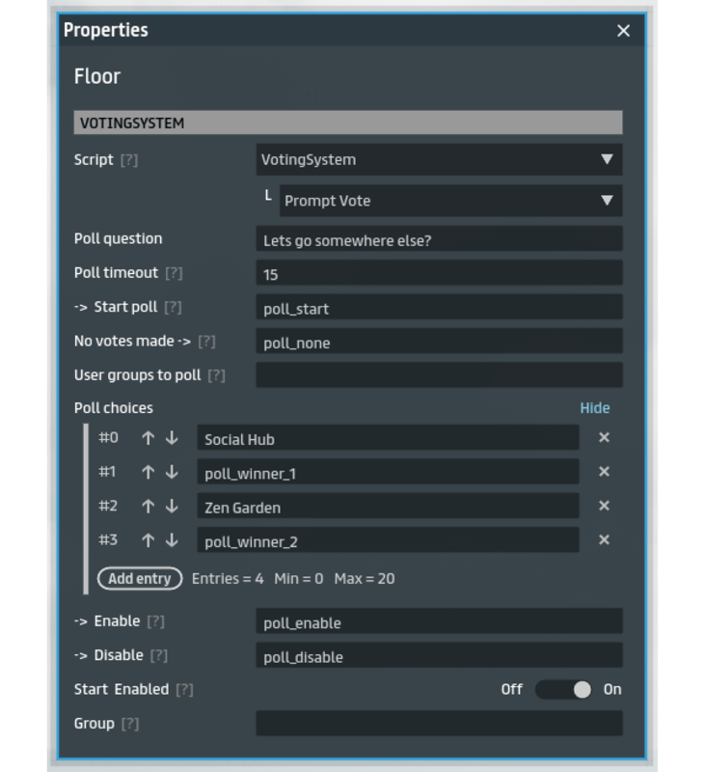Show help for Start Enabled option

tap(184, 690)
